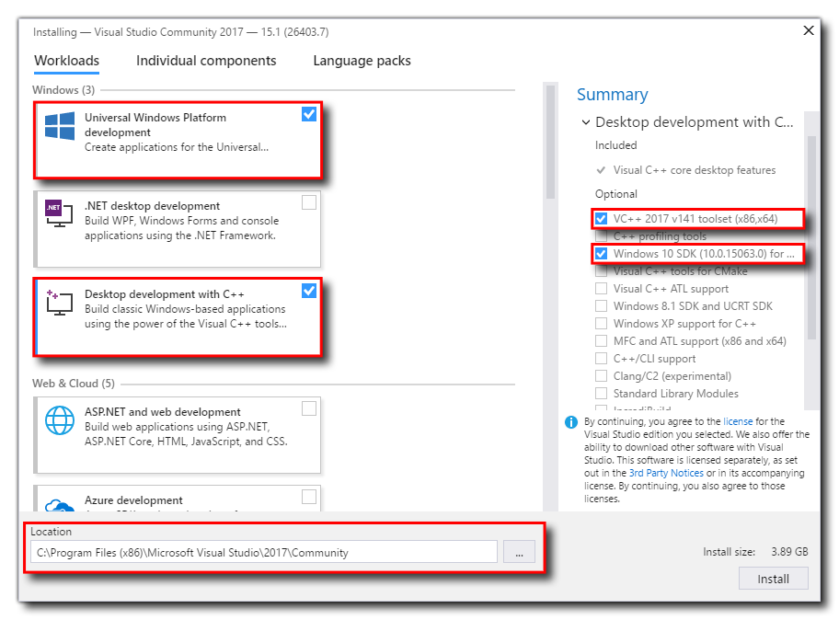Viewport: 839px width, 620px height.
Task: Switch to the Language packs tab
Action: tap(362, 61)
